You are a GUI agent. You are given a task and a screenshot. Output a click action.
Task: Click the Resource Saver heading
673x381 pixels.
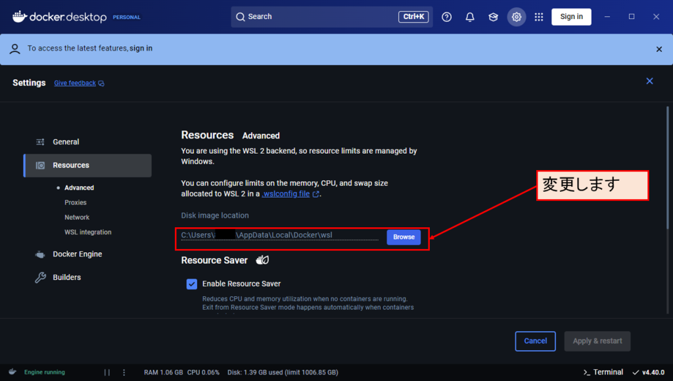(214, 260)
